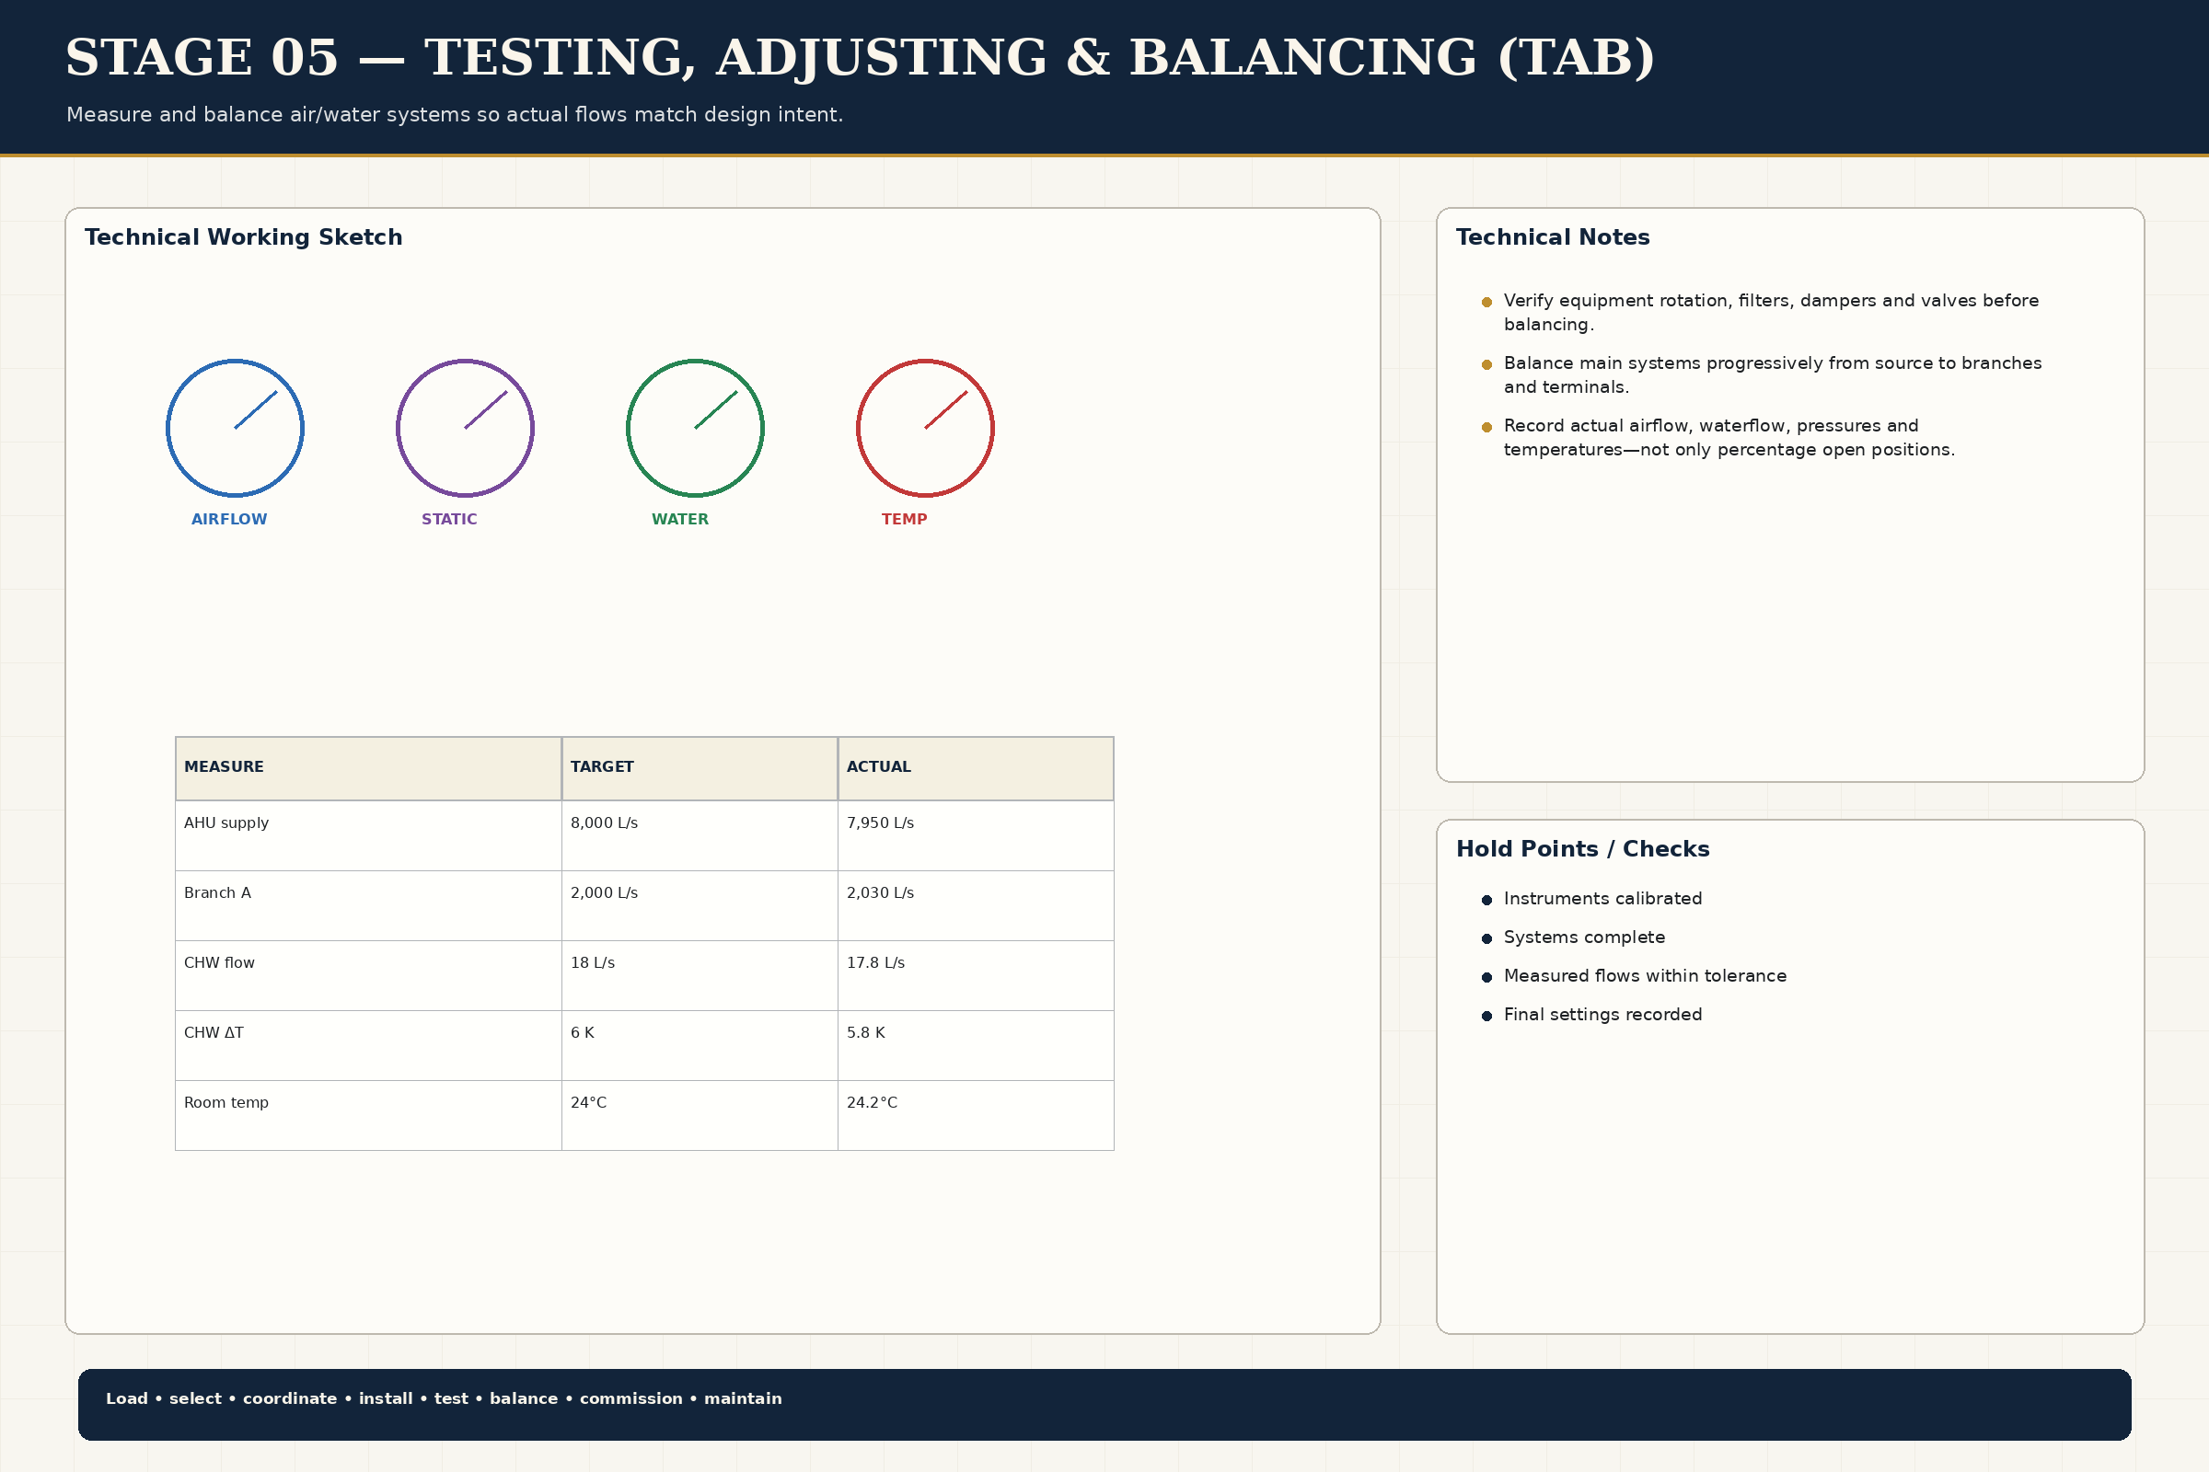The image size is (2209, 1472).
Task: Click the 24°C target cell
Action: coord(700,1115)
